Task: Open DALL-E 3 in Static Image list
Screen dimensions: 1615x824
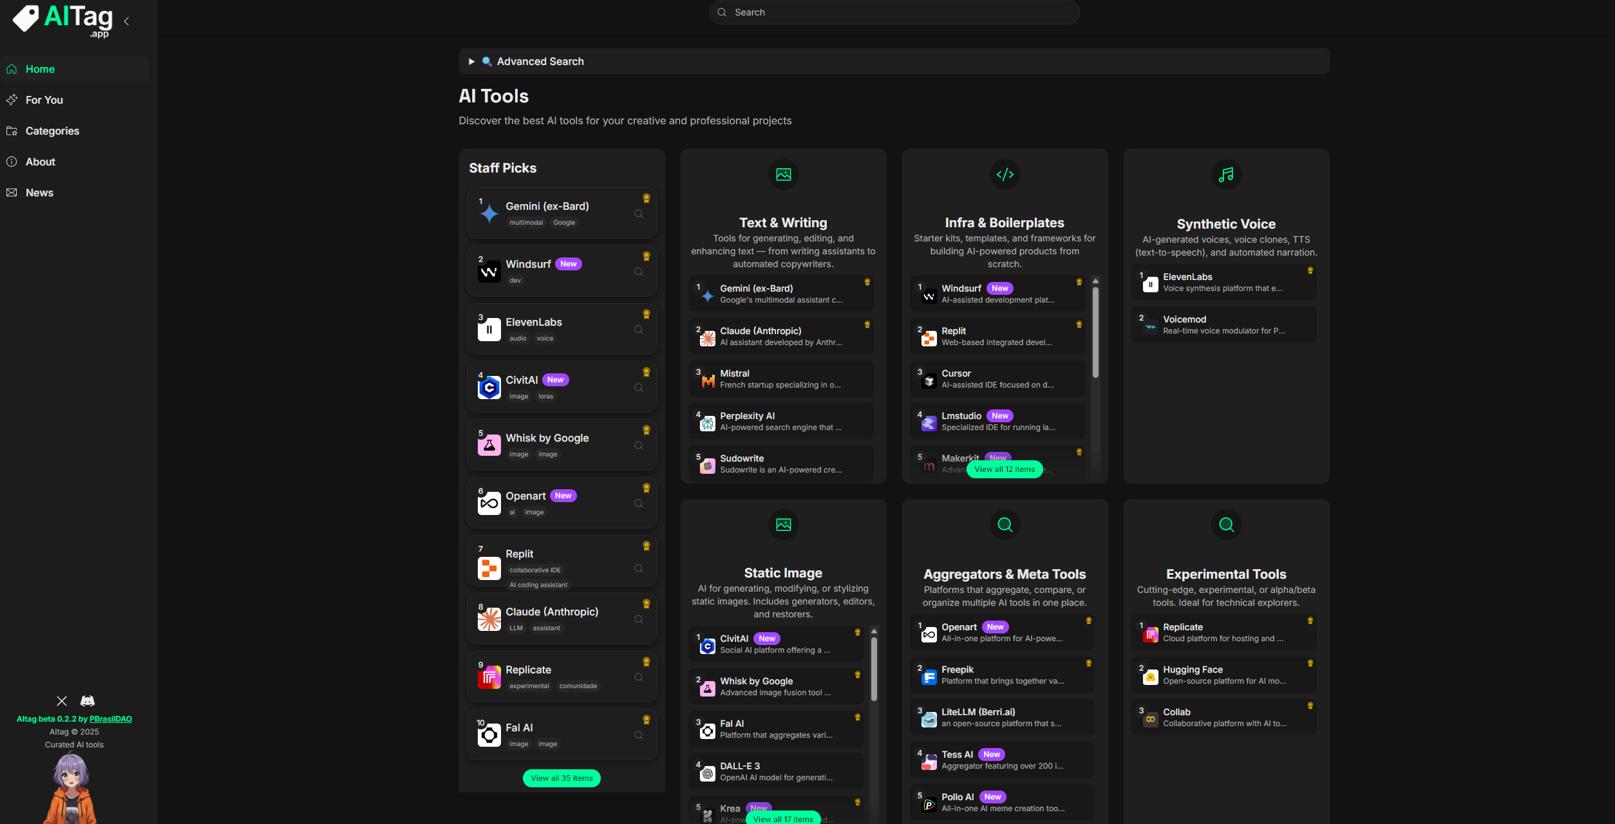Action: (776, 772)
